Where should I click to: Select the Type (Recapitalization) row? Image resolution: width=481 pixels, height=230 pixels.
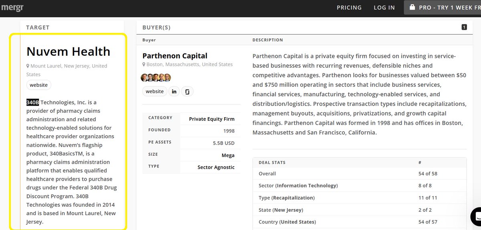coord(360,198)
